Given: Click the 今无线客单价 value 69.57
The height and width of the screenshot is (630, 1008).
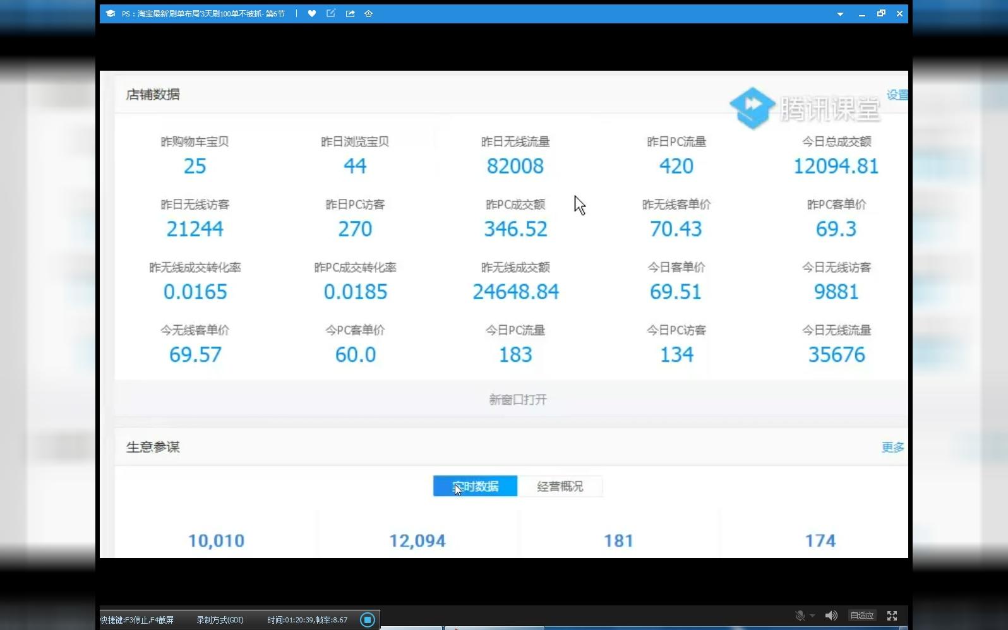Looking at the screenshot, I should tap(195, 355).
